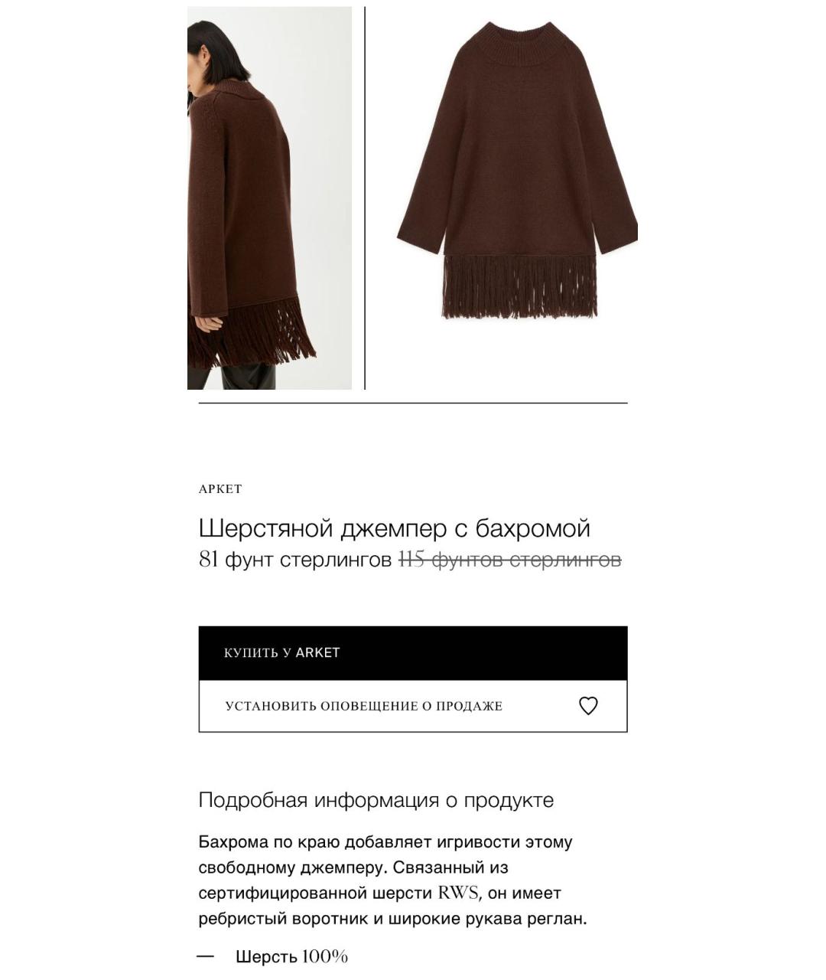Click the horizontal gallery line under images
826x980 pixels.
click(x=413, y=403)
